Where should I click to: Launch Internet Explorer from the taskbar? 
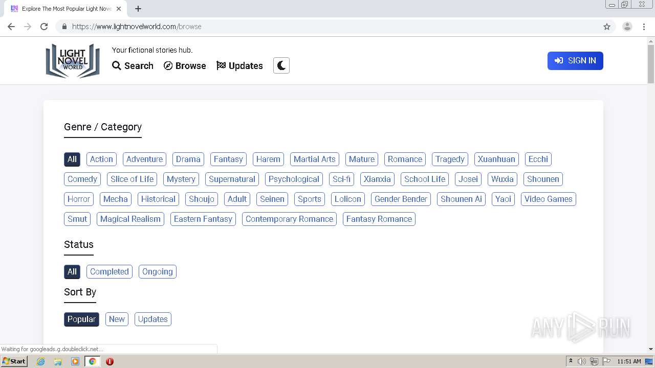[41, 361]
